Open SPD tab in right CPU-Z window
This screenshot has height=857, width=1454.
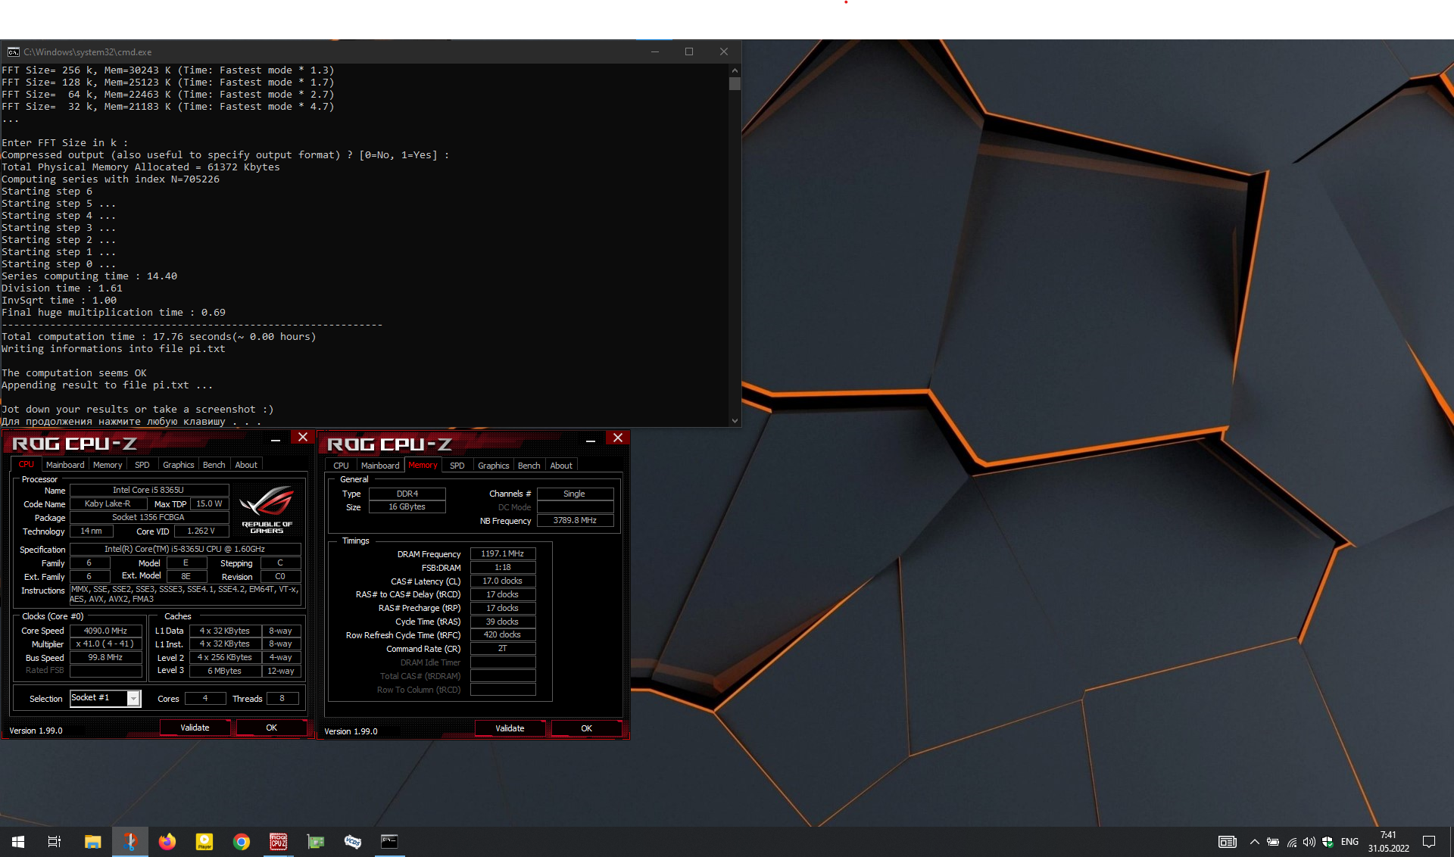(457, 466)
